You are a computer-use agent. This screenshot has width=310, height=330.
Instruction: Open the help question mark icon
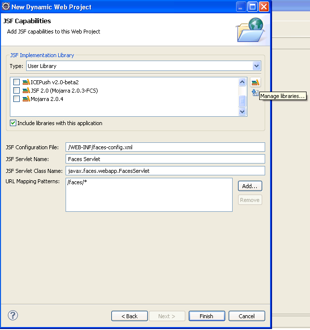[x=13, y=315]
